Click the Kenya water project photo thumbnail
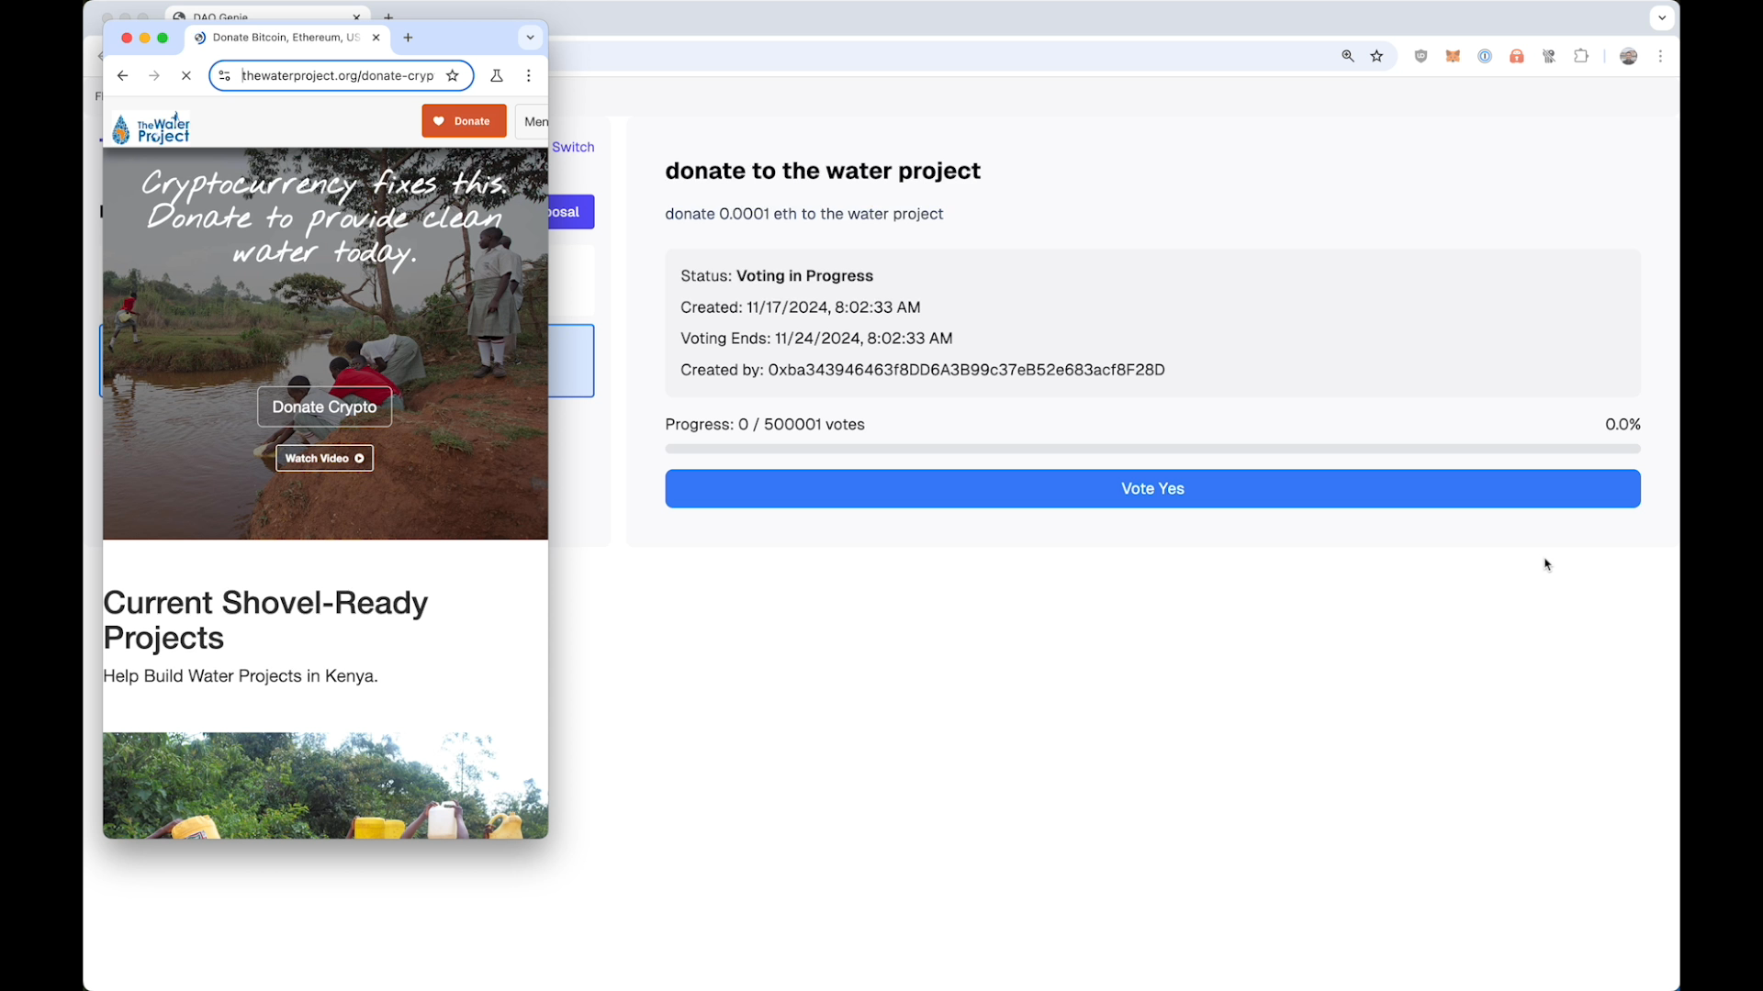The width and height of the screenshot is (1763, 991). (x=325, y=785)
